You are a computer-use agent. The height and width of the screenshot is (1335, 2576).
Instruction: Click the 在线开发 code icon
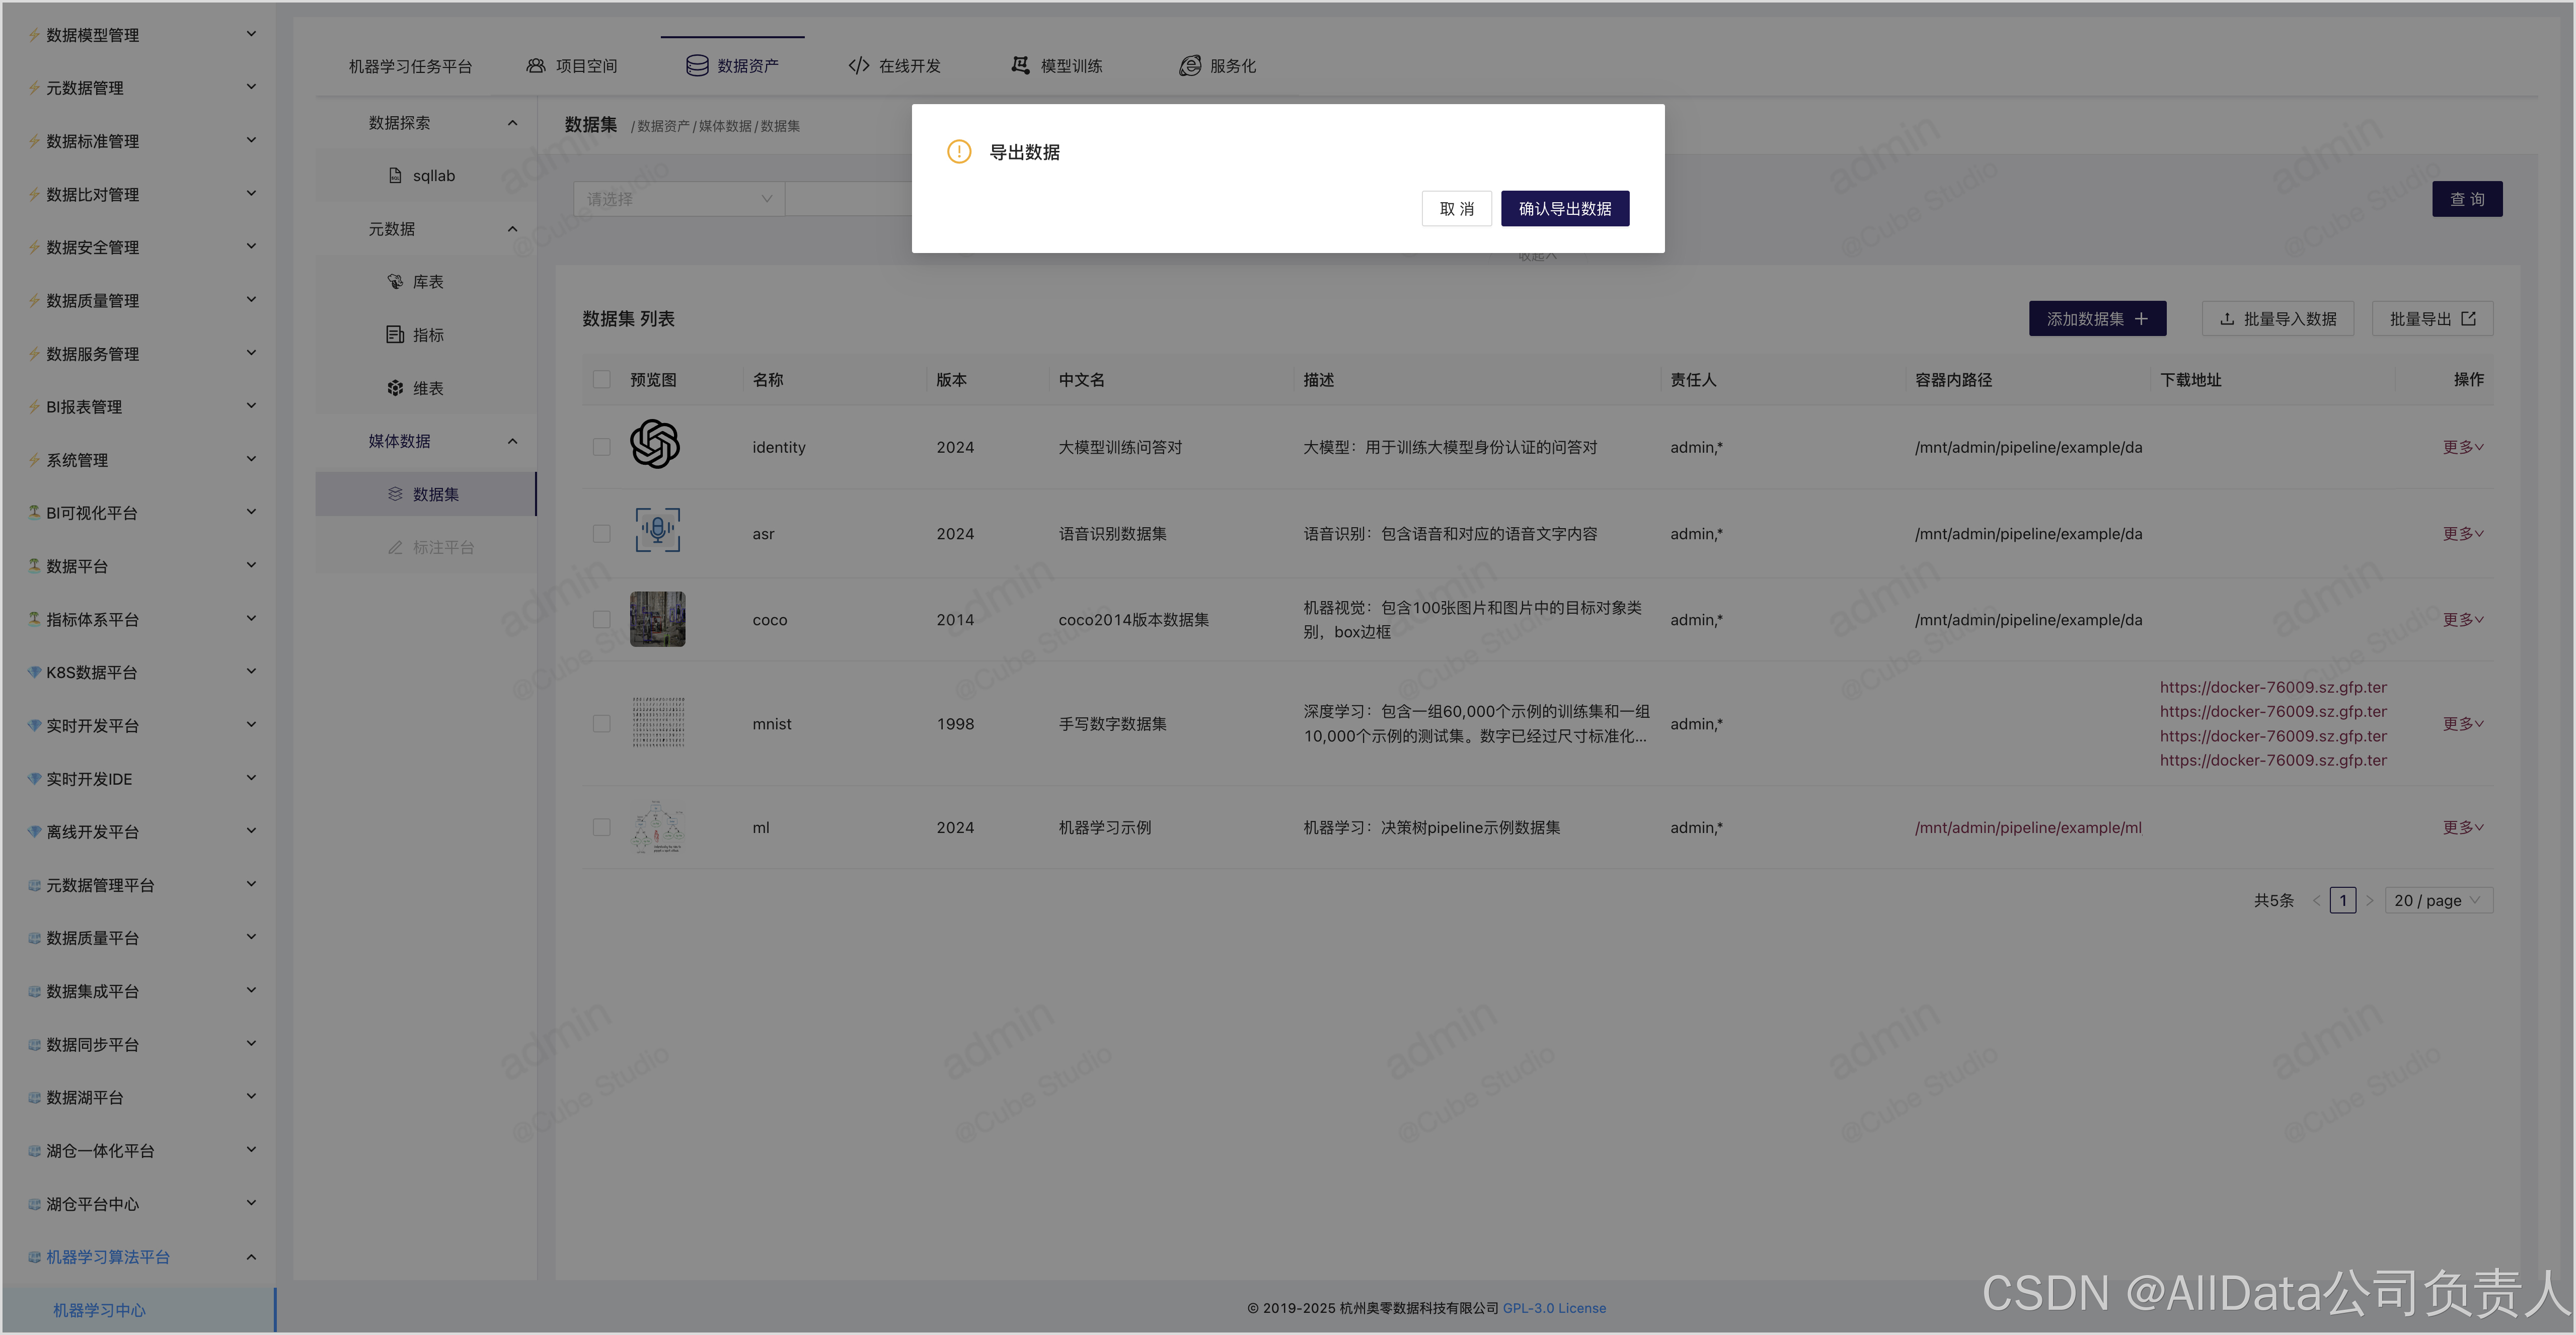[x=858, y=66]
